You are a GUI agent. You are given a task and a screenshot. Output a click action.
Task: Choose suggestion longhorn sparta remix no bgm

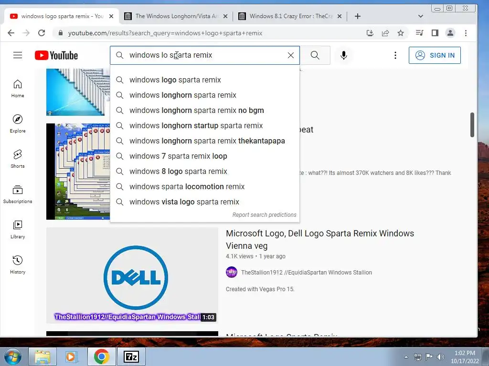tap(204, 111)
